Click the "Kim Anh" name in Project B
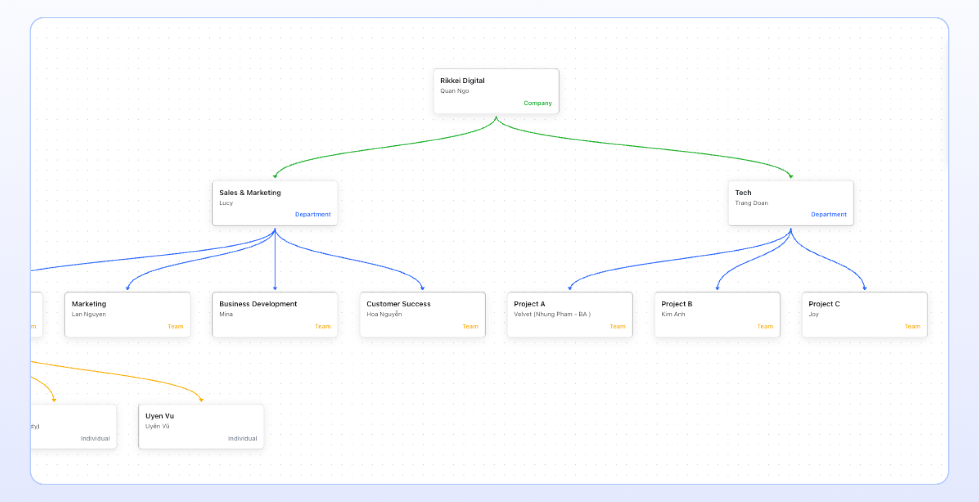The width and height of the screenshot is (979, 502). tap(673, 314)
